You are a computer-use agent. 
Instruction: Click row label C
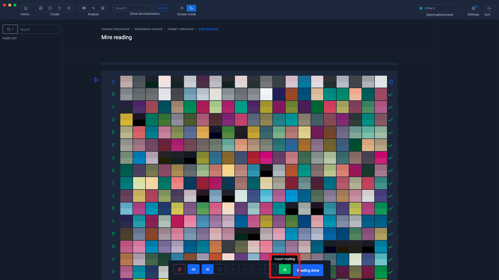(x=113, y=107)
